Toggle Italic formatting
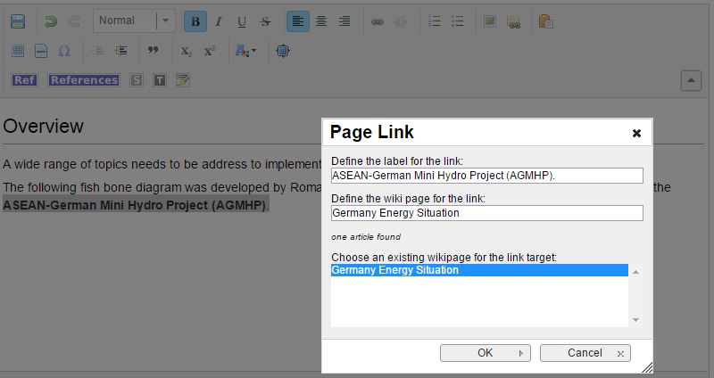This screenshot has height=378, width=714. click(218, 21)
